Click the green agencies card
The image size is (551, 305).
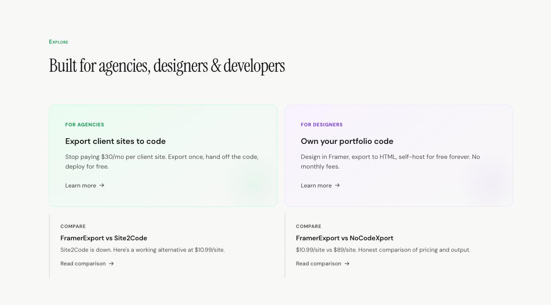pos(163,156)
